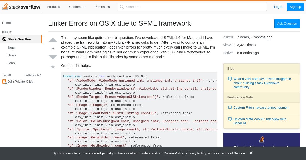306x160 pixels.
Task: Open the question title link
Action: pyautogui.click(x=119, y=23)
